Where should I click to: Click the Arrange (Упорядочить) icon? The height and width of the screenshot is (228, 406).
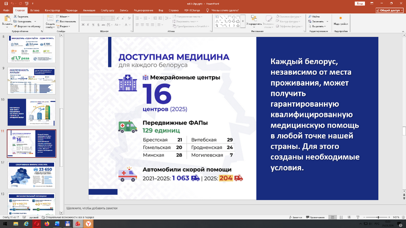coord(254,18)
